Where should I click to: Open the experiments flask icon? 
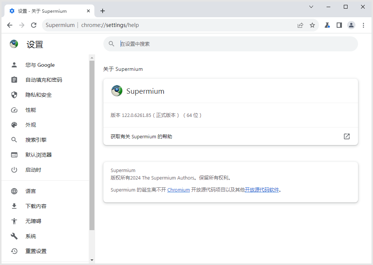[x=327, y=25]
